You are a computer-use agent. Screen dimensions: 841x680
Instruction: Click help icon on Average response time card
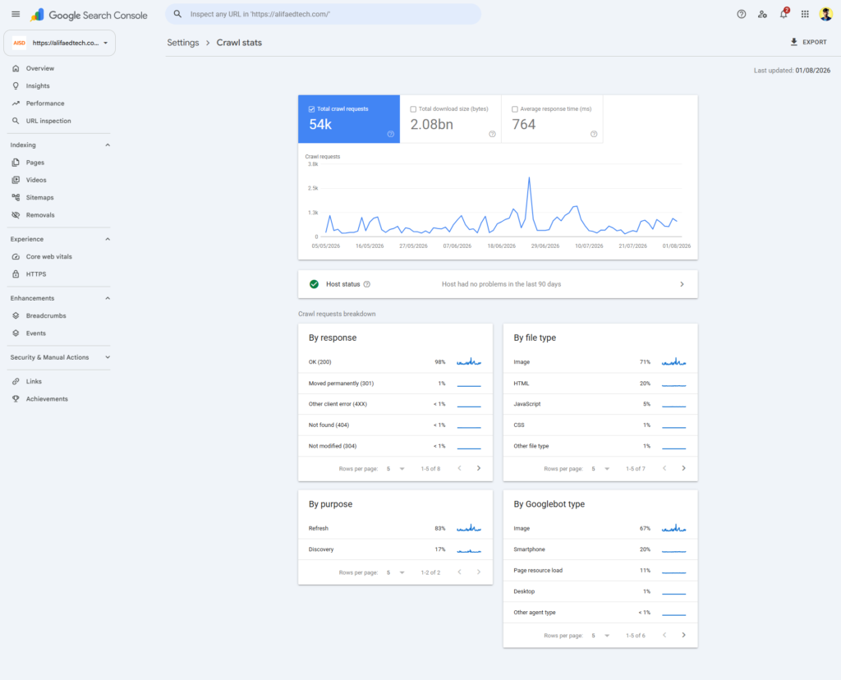594,134
